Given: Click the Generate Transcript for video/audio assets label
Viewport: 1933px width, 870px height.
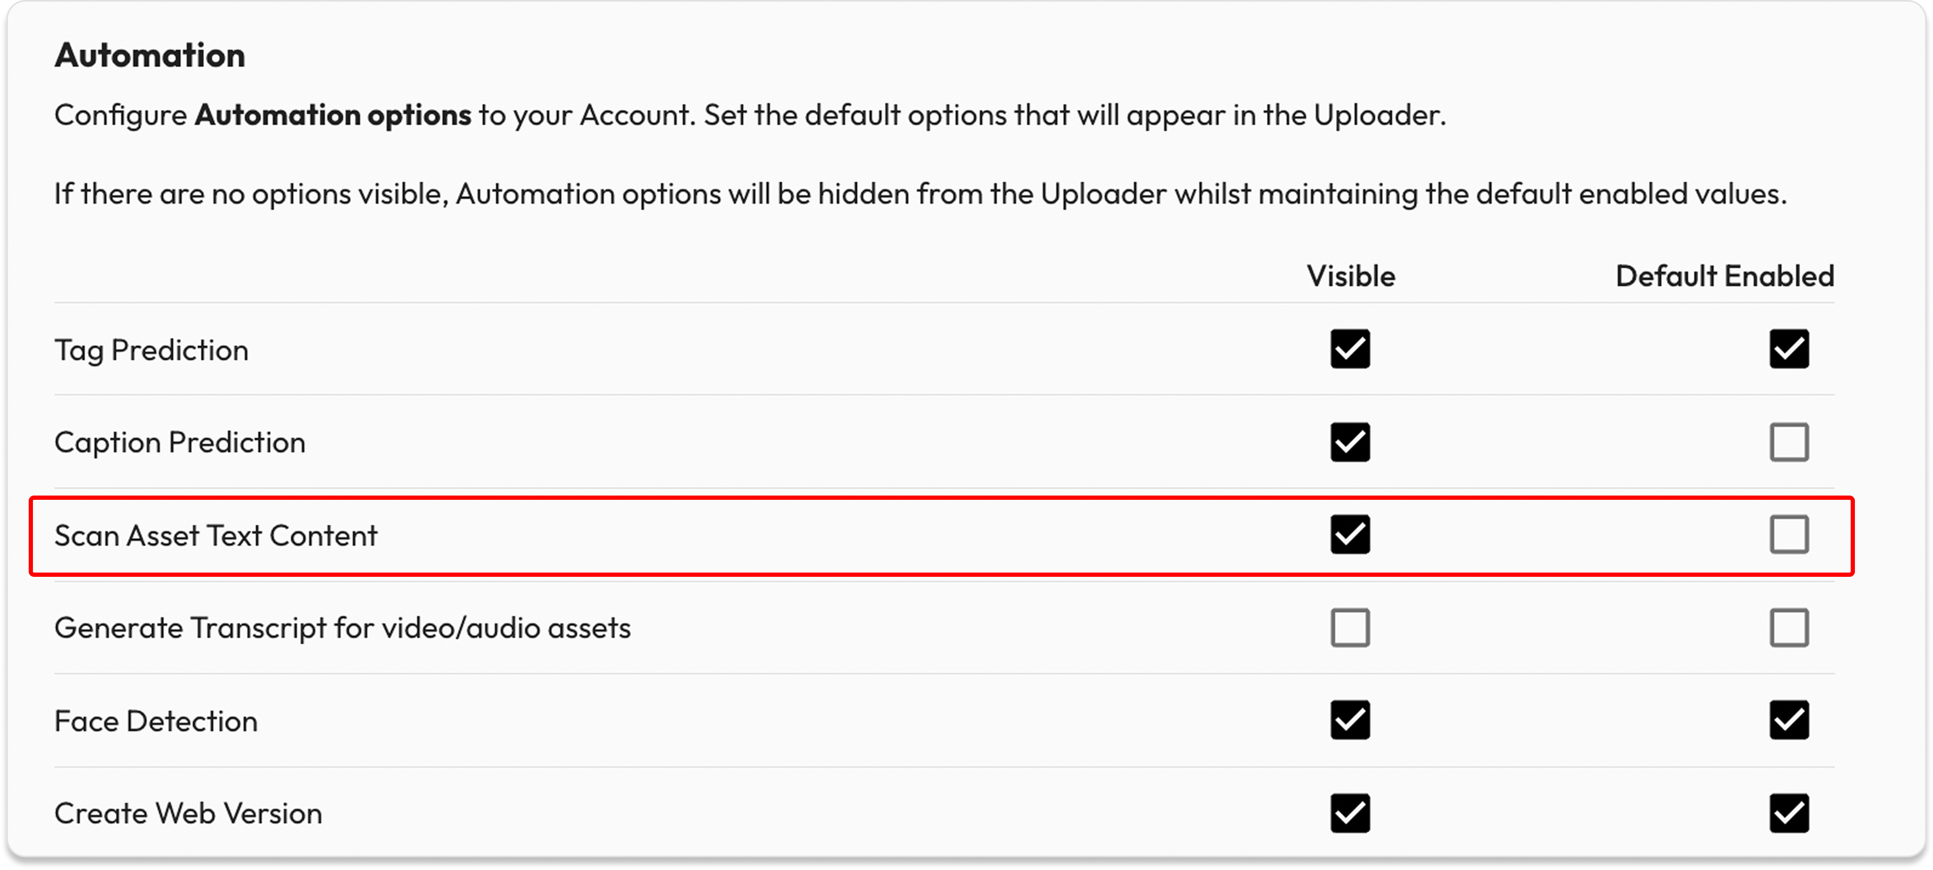Looking at the screenshot, I should (x=343, y=628).
